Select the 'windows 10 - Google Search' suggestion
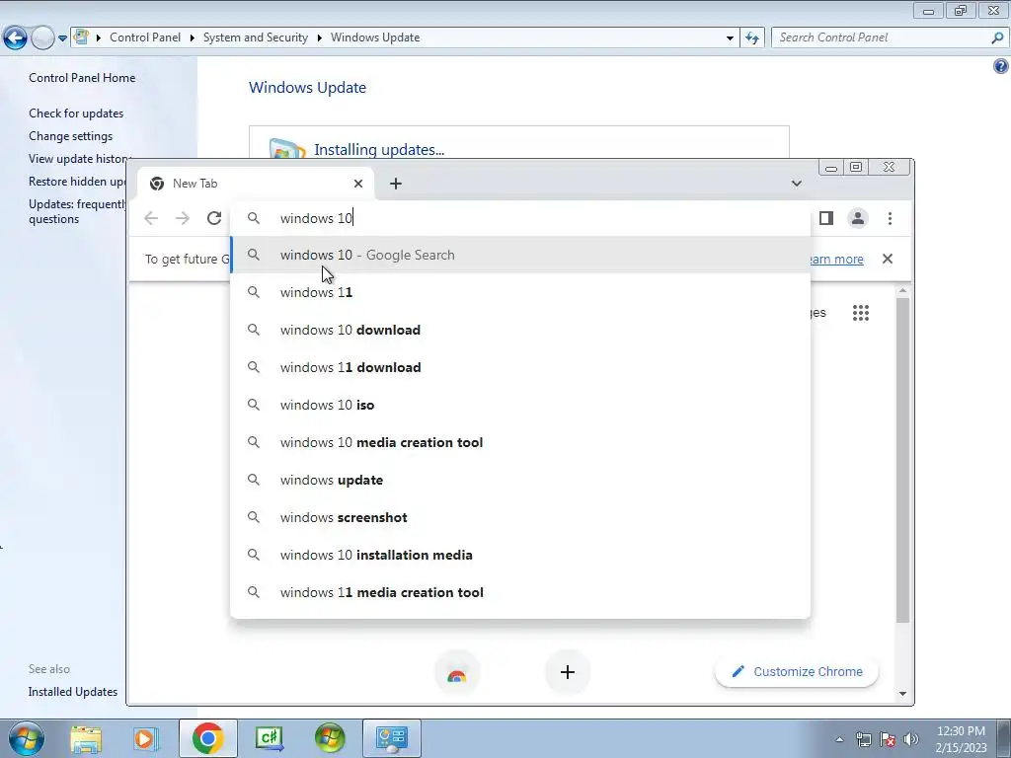This screenshot has width=1011, height=758. point(520,255)
